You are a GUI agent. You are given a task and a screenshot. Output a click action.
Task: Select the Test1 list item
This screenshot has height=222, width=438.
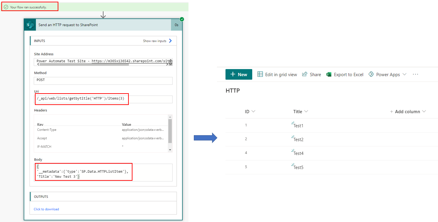coord(298,125)
